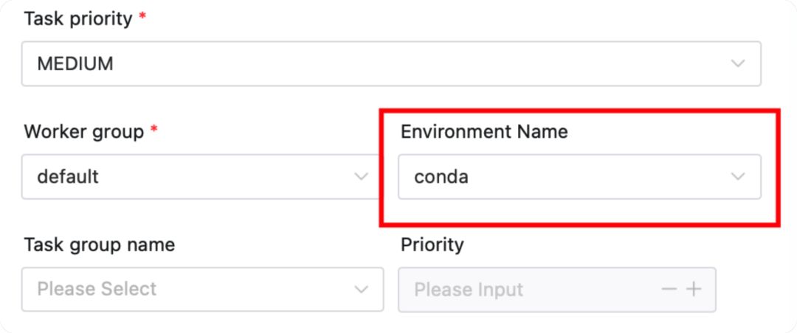
Task: Click the Task priority label
Action: click(x=79, y=20)
